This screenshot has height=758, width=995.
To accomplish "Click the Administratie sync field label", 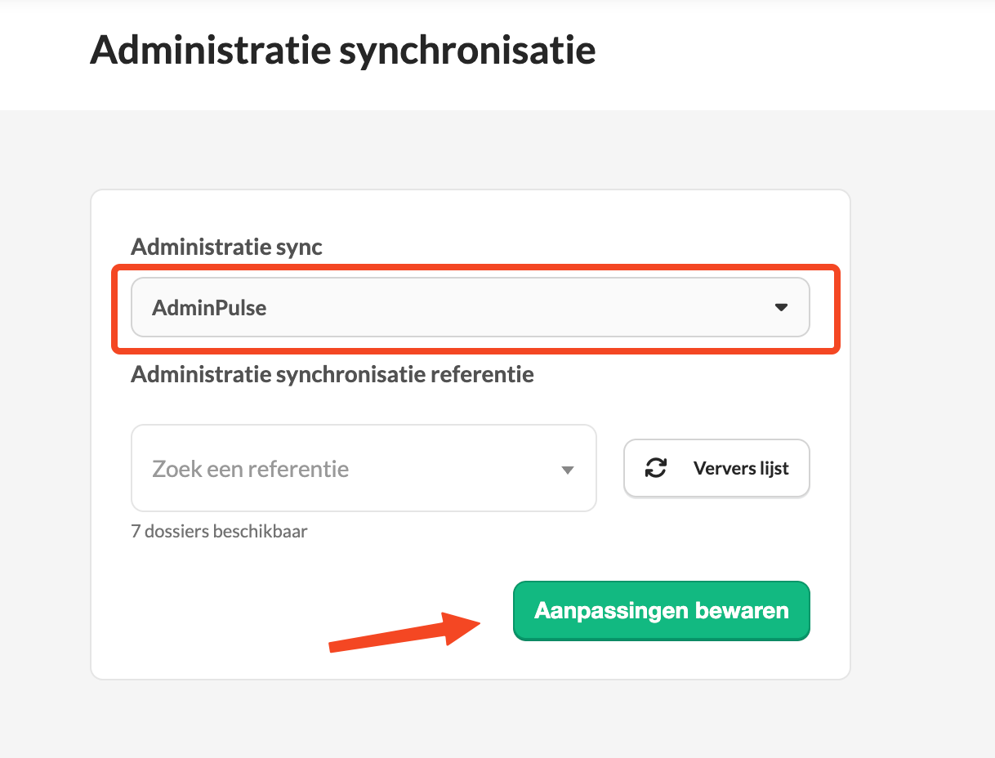I will (226, 247).
